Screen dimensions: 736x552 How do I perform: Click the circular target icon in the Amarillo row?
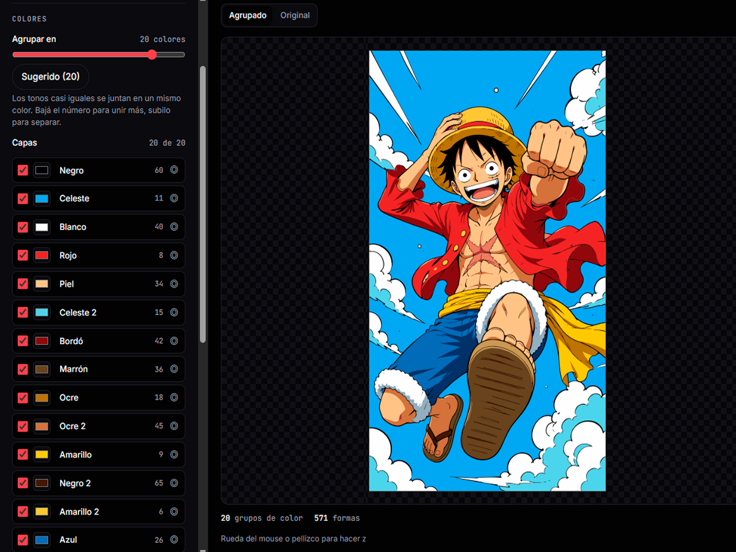coord(174,454)
